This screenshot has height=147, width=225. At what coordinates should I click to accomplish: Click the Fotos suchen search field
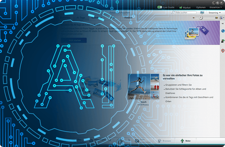[x=184, y=12]
